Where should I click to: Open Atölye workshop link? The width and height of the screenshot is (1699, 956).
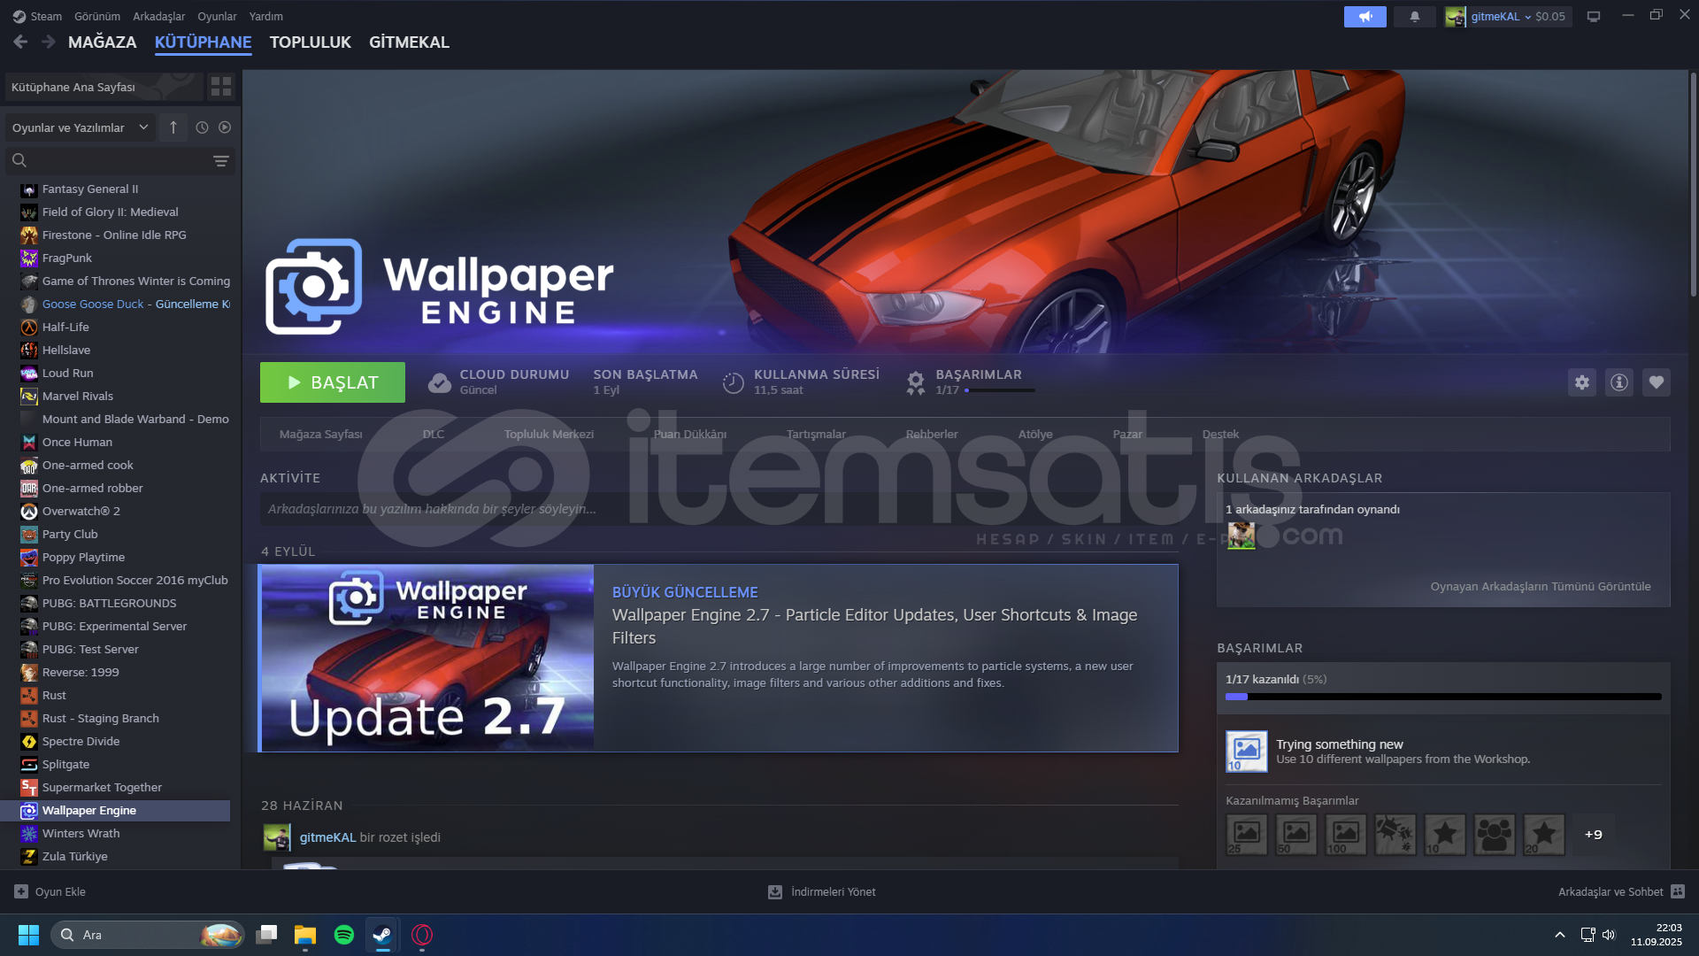[x=1035, y=434]
